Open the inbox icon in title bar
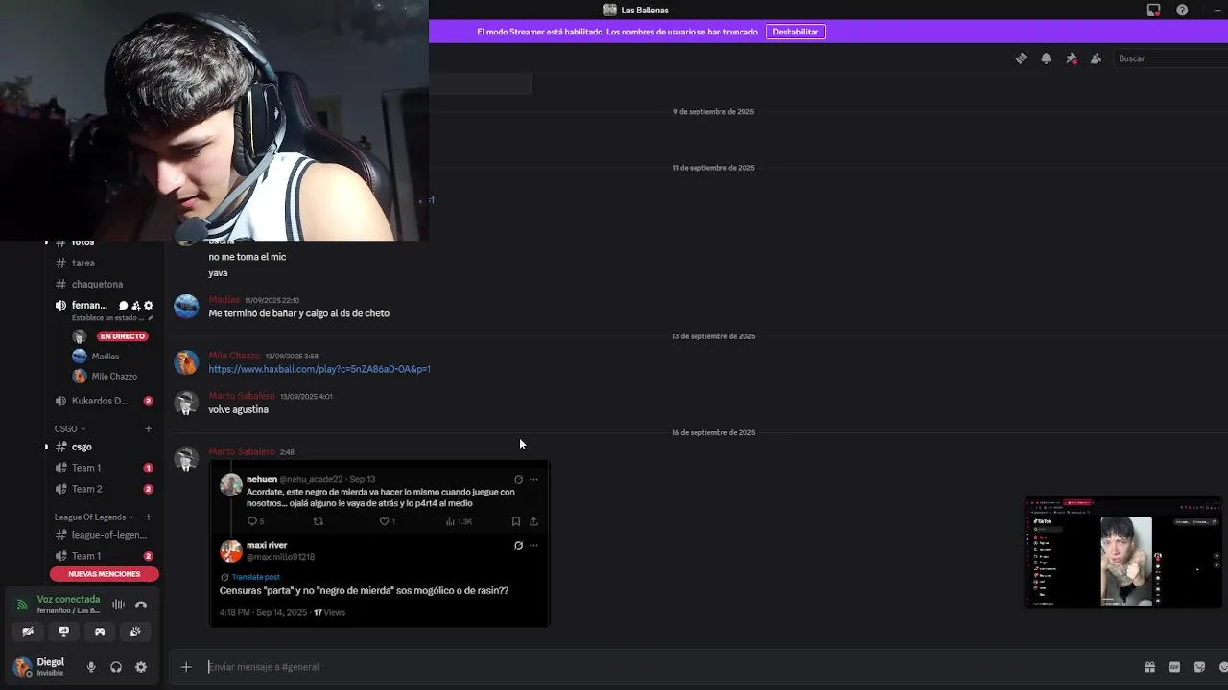The height and width of the screenshot is (690, 1228). (x=1153, y=10)
